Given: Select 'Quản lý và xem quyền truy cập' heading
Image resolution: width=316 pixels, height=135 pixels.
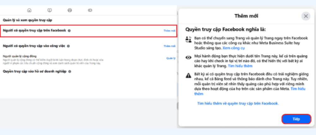Looking at the screenshot, I should coord(27,20).
